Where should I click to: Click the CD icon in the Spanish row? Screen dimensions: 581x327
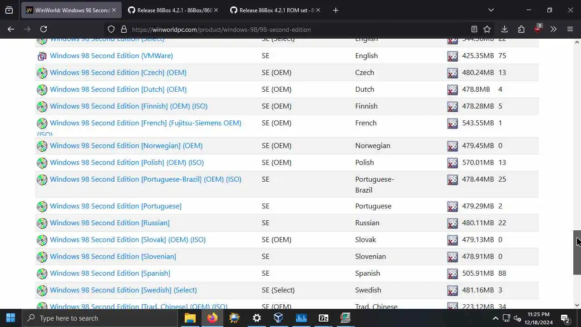coord(42,273)
